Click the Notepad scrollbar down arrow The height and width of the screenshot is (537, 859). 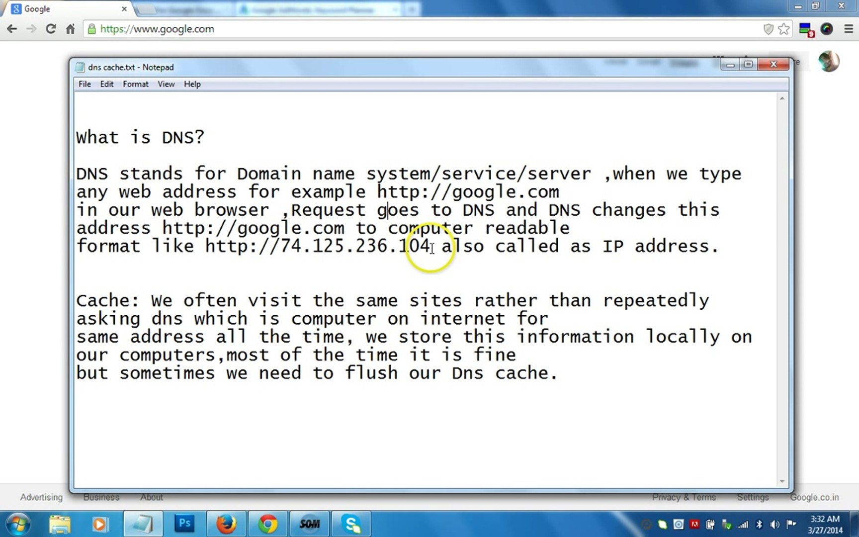[782, 481]
